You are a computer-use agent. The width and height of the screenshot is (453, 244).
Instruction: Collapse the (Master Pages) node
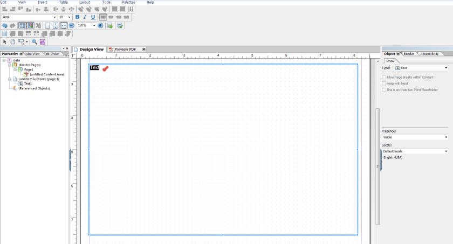10,65
